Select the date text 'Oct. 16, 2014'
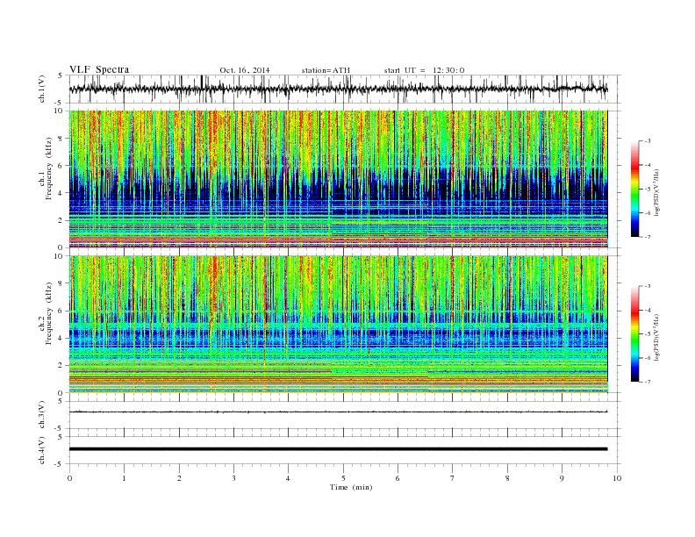The image size is (695, 537). tap(245, 70)
